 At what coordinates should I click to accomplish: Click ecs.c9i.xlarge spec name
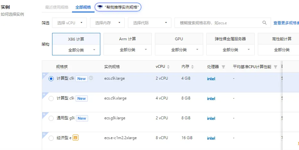115,98
